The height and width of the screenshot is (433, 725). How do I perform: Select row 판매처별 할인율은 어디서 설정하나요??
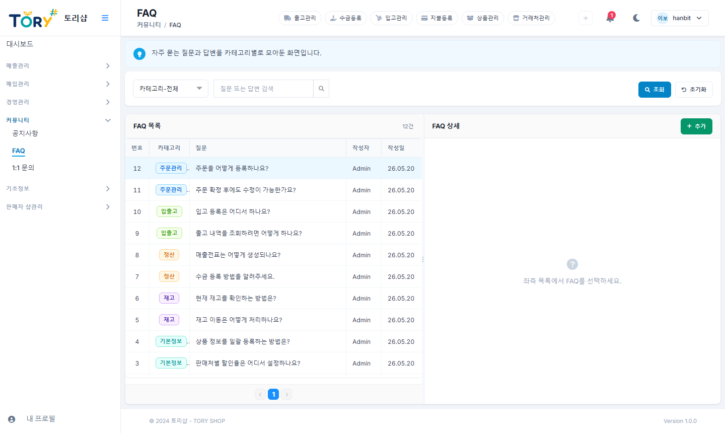[x=273, y=364]
